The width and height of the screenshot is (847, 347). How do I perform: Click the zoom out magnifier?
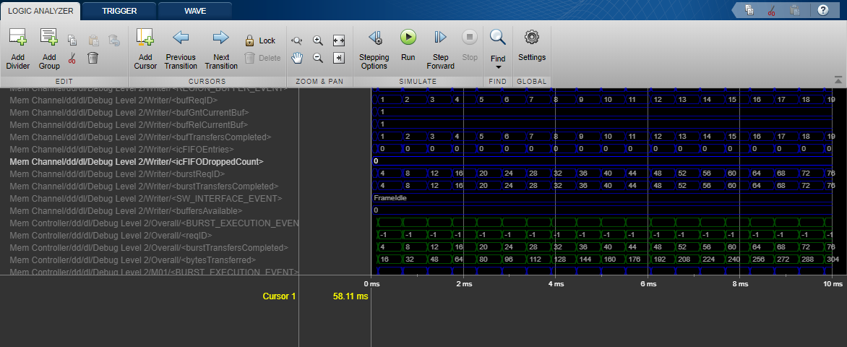click(x=317, y=58)
